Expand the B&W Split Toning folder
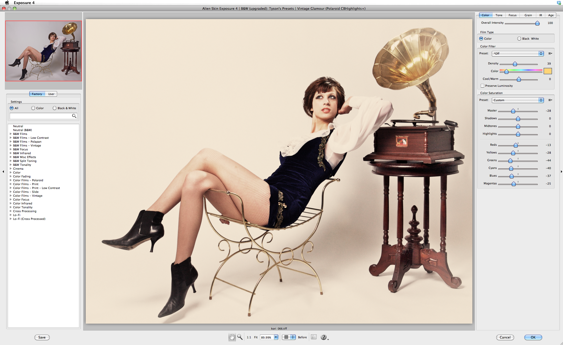 click(x=11, y=161)
